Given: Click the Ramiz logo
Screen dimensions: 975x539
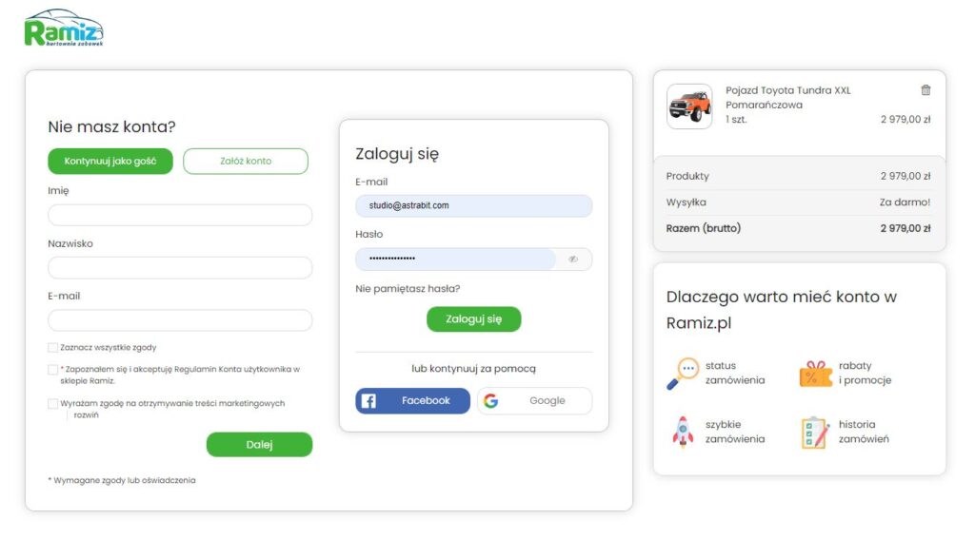Looking at the screenshot, I should click(64, 28).
